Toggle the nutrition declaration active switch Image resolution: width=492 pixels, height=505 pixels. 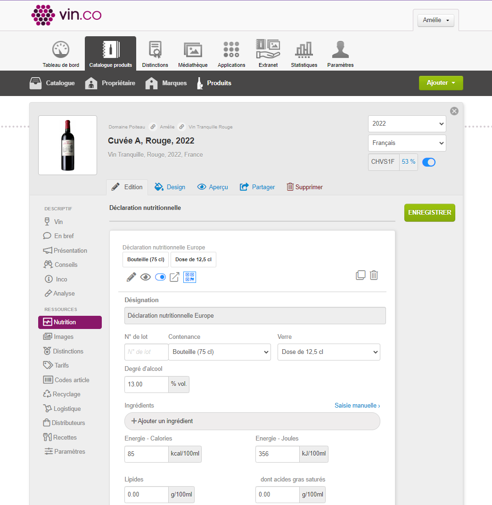[x=160, y=277]
